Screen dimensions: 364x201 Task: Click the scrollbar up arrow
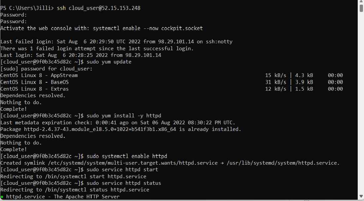click(361, 2)
